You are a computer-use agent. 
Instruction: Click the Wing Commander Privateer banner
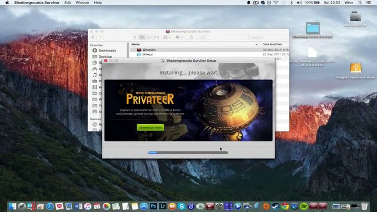tap(188, 110)
